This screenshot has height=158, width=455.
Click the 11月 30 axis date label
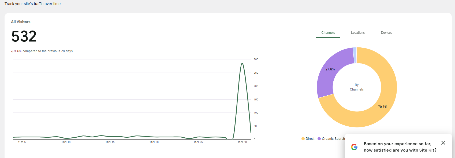click(242, 142)
